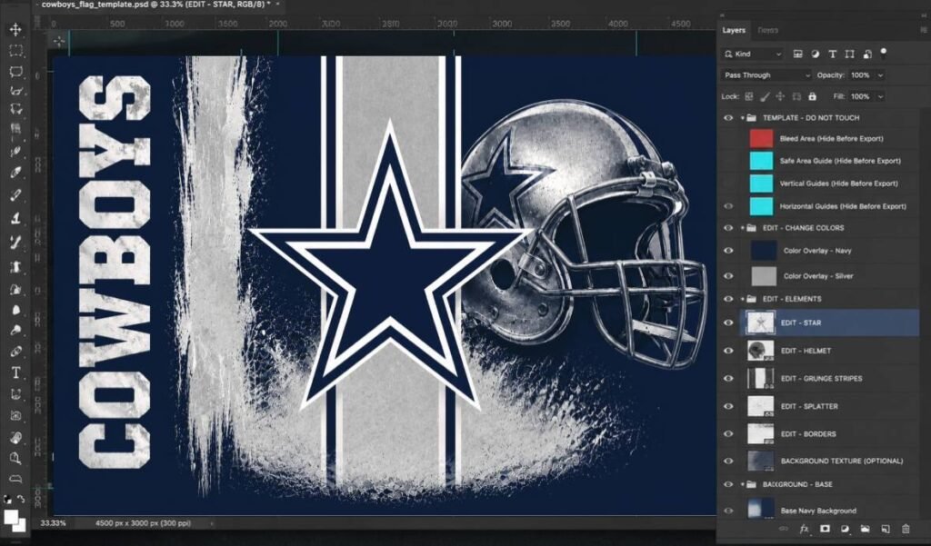Collapse the BACKGROUND - BASE group
This screenshot has height=546, width=931.
tap(742, 484)
